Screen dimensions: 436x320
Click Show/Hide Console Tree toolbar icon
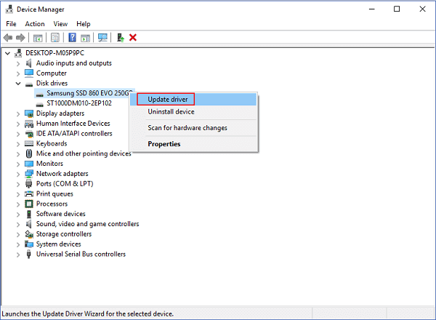click(x=38, y=38)
